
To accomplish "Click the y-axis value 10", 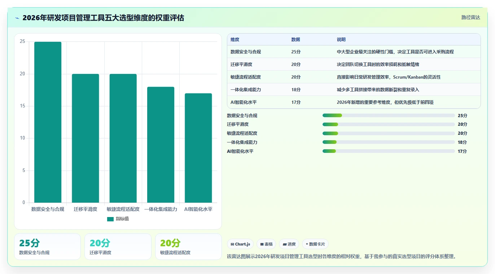I will coord(22,138).
